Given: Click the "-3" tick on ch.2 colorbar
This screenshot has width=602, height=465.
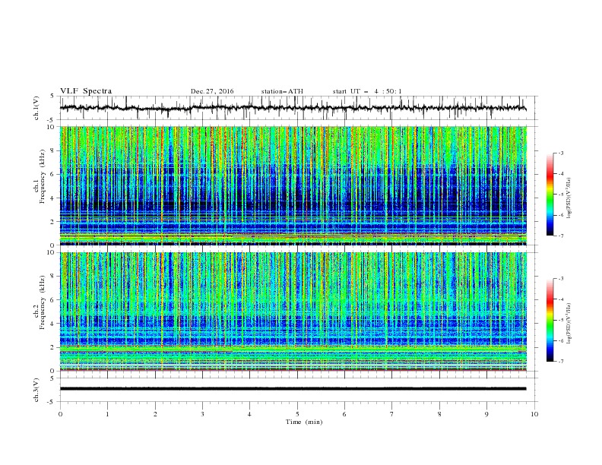Looking at the screenshot, I should point(561,279).
